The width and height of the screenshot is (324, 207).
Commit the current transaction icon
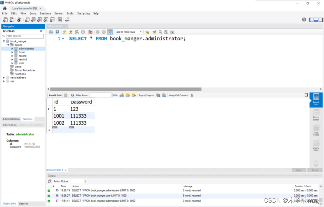point(98,32)
